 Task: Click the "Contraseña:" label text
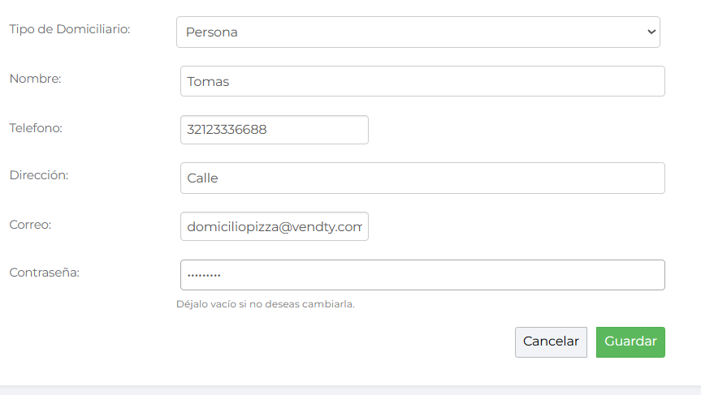44,273
